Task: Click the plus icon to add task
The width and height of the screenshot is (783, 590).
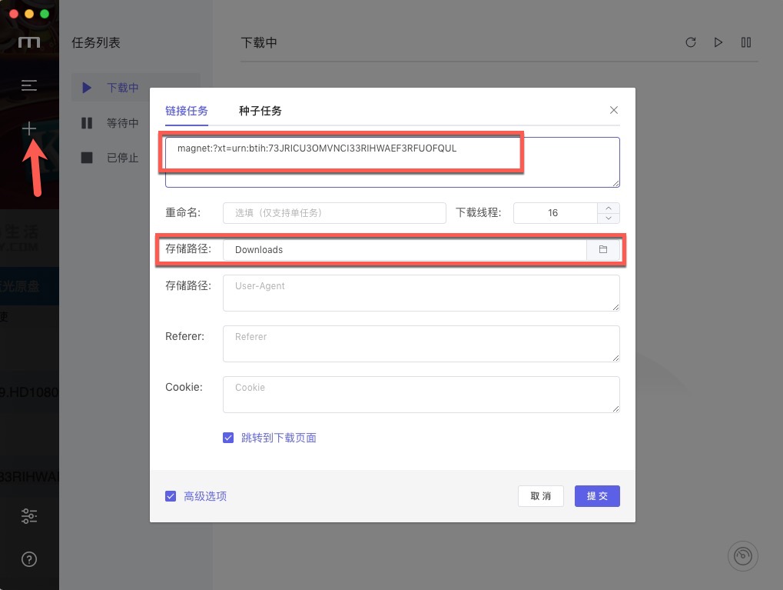Action: [29, 129]
